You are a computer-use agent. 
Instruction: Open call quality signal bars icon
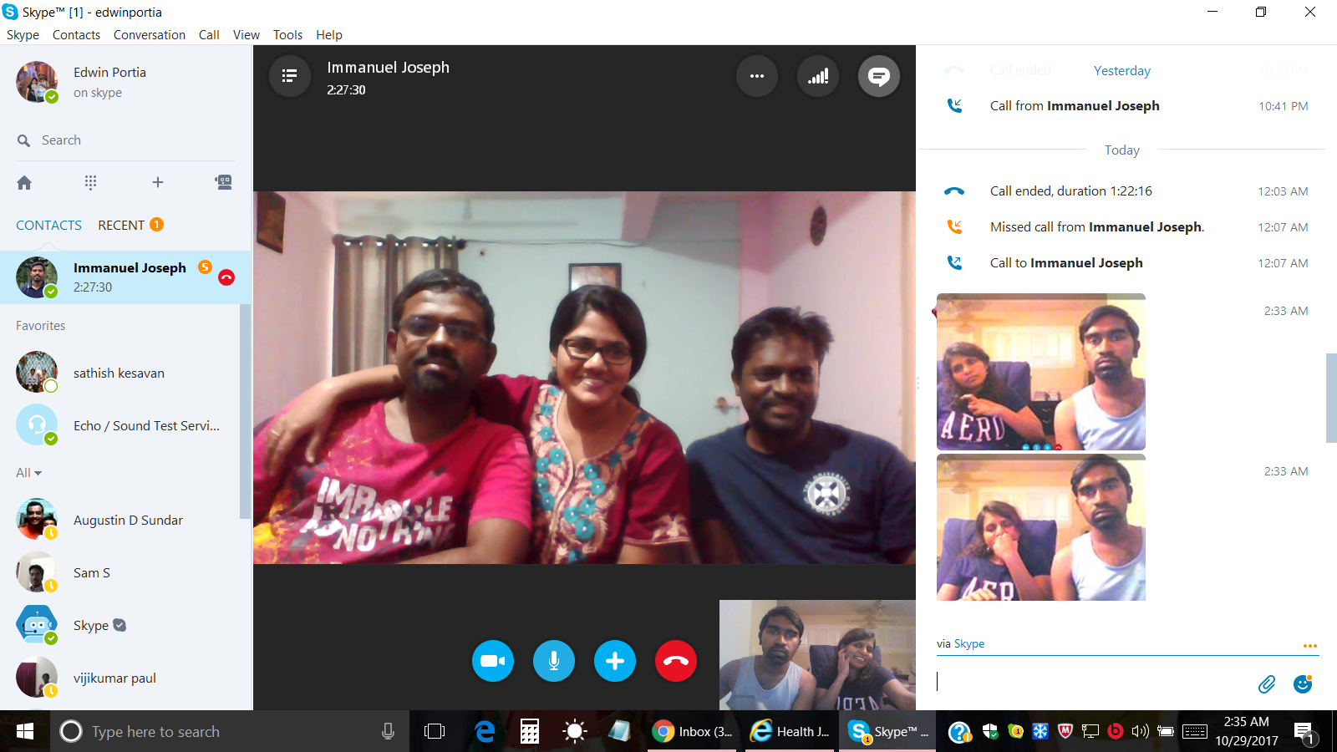(817, 76)
